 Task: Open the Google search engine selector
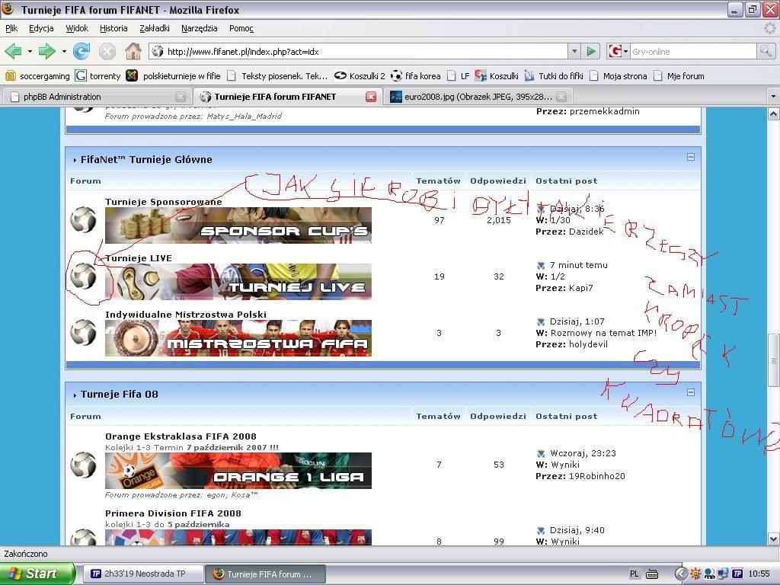coord(617,51)
